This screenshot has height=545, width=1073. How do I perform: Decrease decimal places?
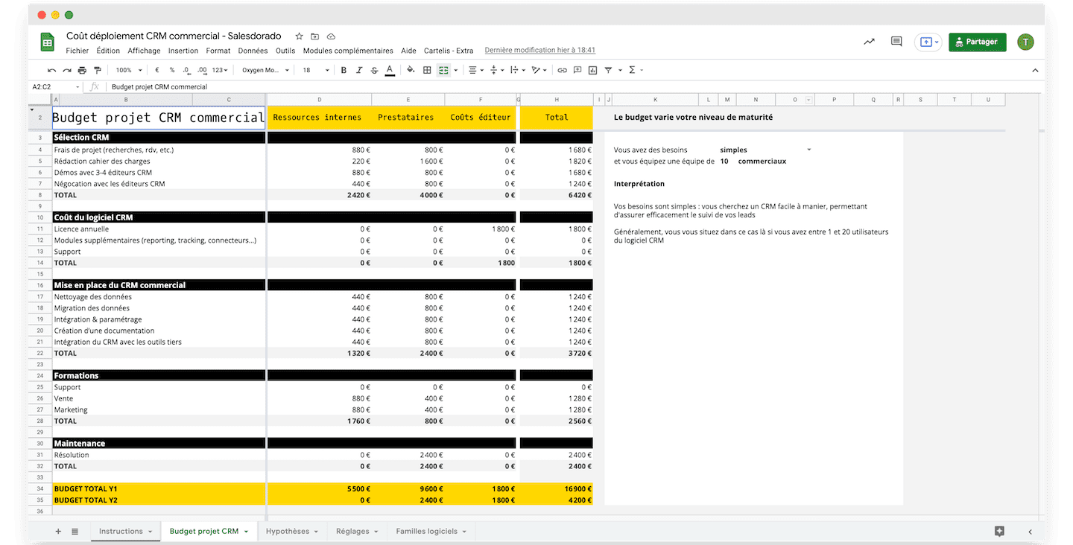187,70
